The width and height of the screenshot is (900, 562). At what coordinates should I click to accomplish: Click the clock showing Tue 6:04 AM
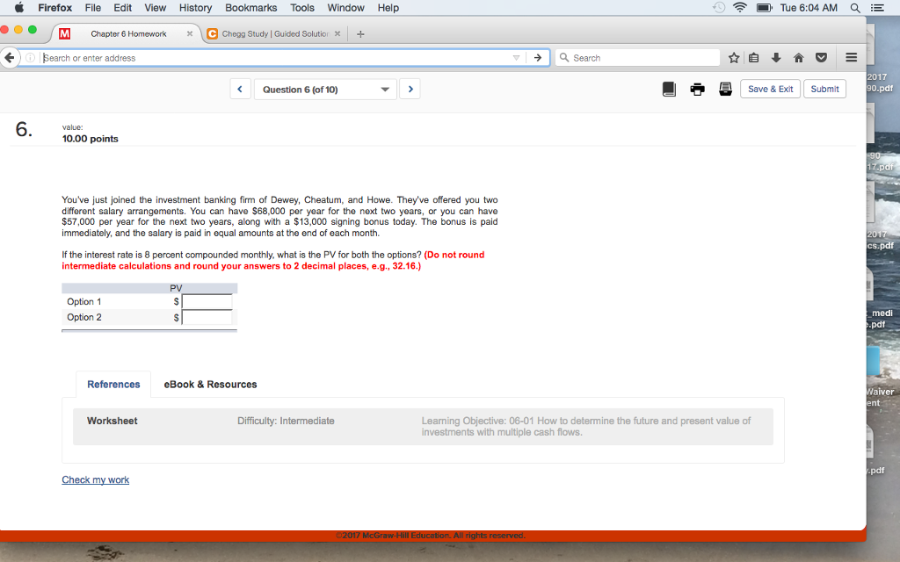tap(809, 7)
